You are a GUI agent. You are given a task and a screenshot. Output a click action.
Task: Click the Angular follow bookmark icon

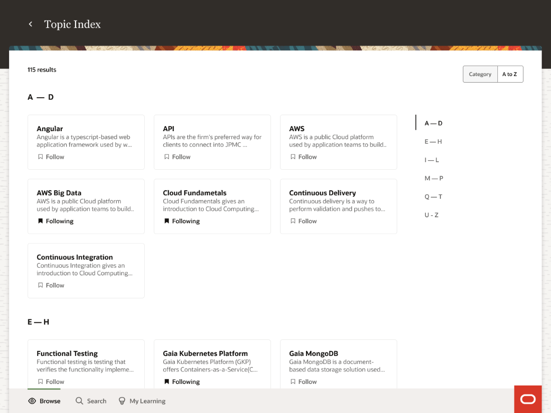coord(41,157)
